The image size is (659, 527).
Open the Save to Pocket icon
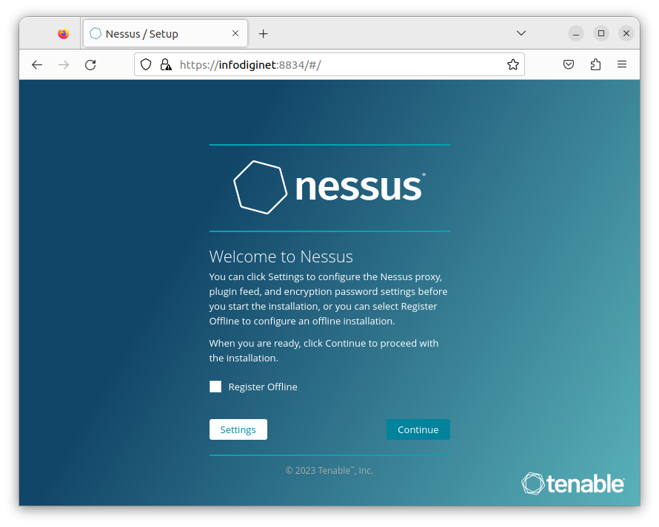(x=568, y=64)
